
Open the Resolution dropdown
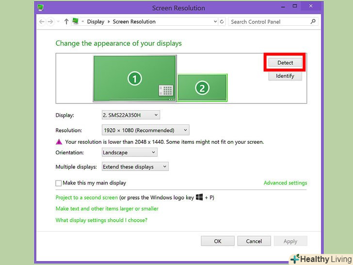(145, 130)
